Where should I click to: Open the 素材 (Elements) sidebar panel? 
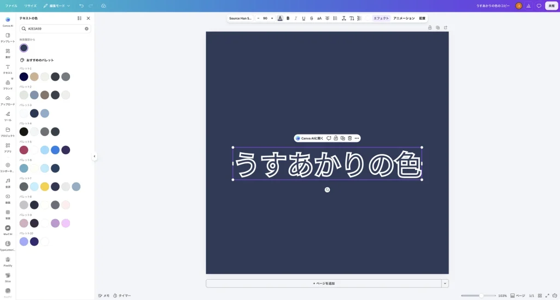click(8, 53)
